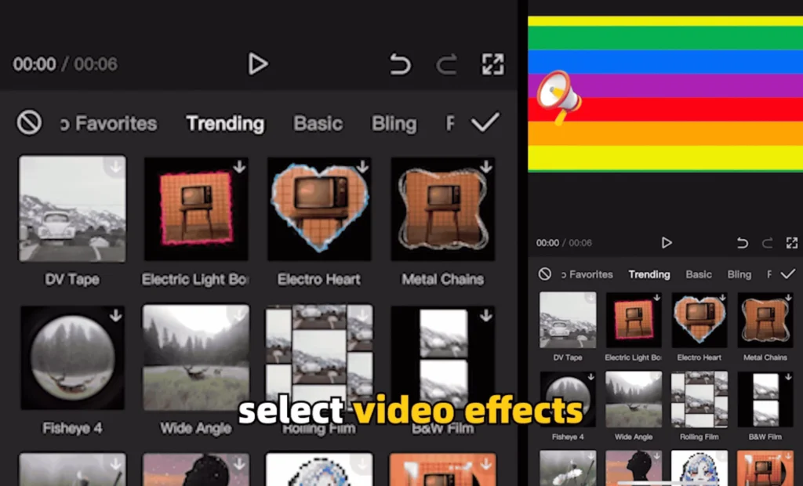
Task: Download large B&W Film effect via its arrow
Action: coord(486,316)
